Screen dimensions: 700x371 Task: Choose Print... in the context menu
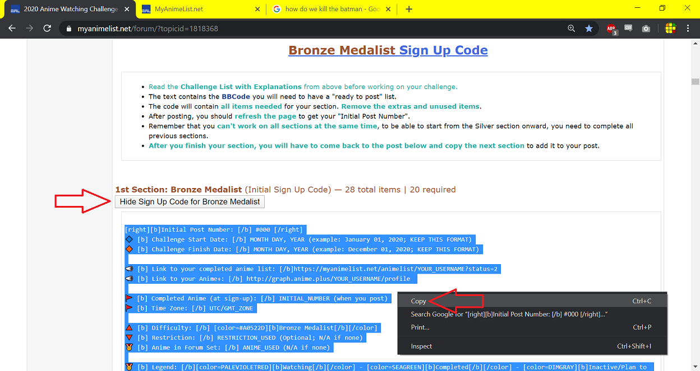[x=420, y=327]
